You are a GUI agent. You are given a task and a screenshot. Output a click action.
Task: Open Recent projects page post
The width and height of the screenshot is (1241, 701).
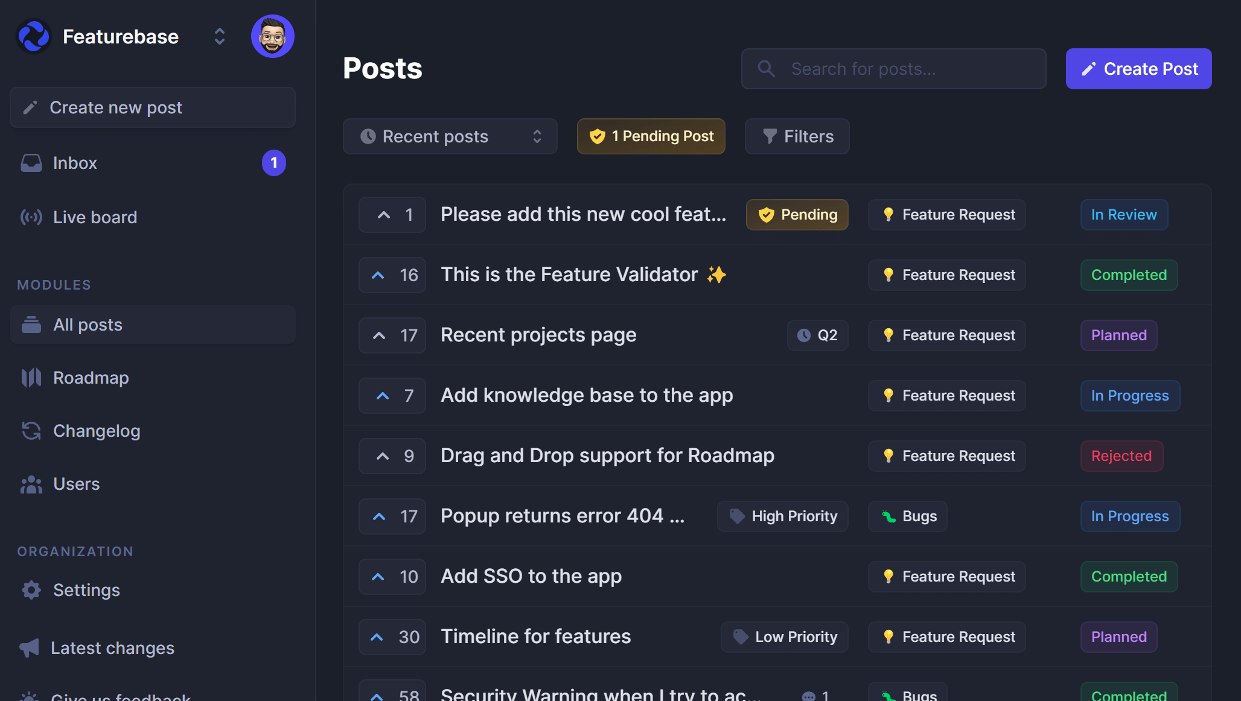click(538, 335)
